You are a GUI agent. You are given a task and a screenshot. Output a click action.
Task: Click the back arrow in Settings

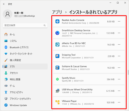coord(4,4)
